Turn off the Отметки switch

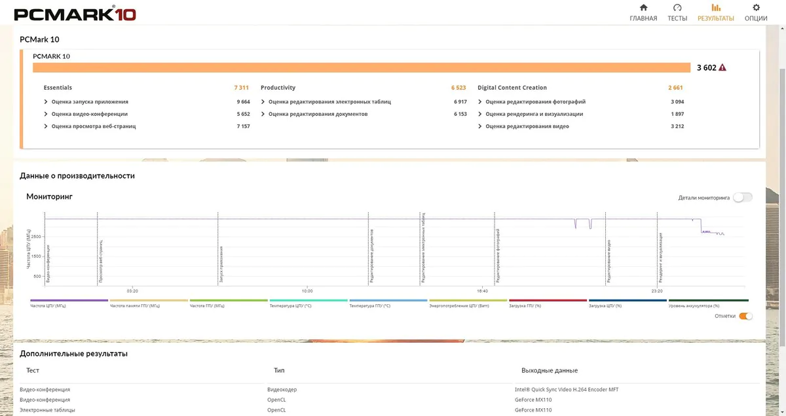pyautogui.click(x=745, y=316)
